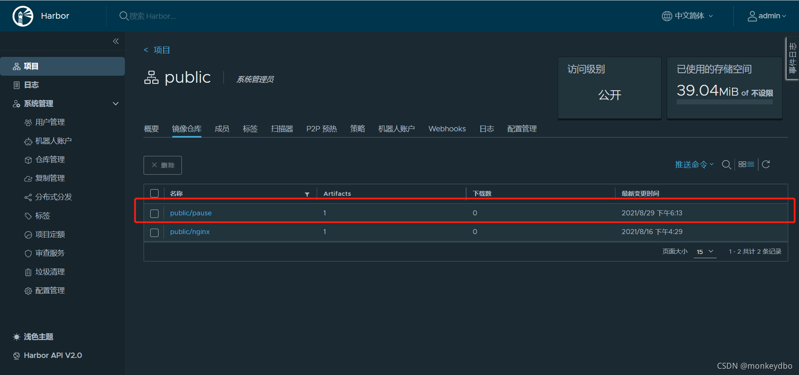The height and width of the screenshot is (375, 799).
Task: Click the 系统管理 sidebar icon
Action: coord(17,104)
